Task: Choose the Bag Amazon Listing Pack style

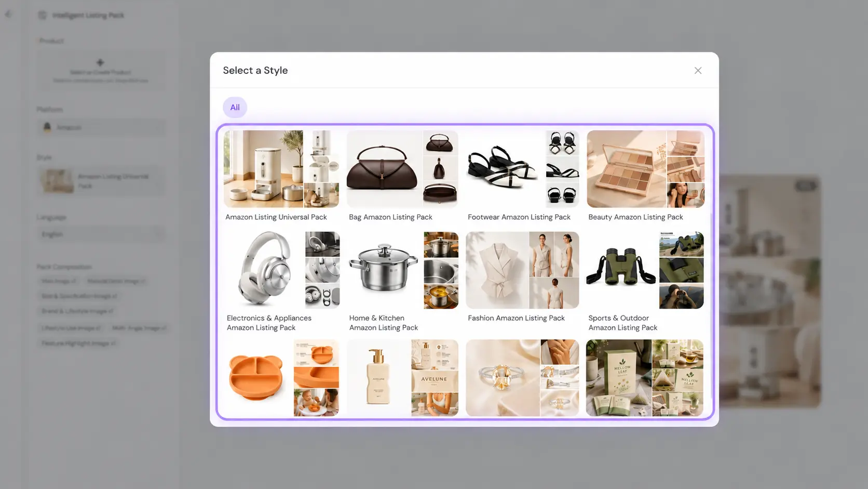Action: (x=402, y=176)
